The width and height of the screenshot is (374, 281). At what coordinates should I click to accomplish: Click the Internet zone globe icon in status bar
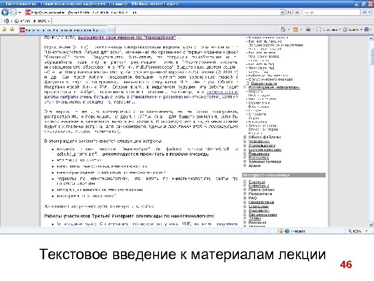point(287,231)
